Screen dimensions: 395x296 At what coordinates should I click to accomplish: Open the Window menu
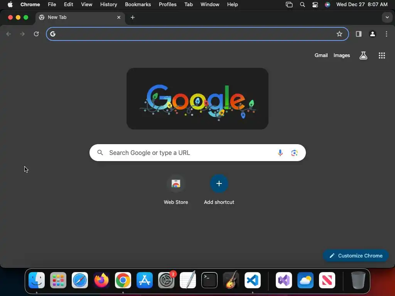[x=210, y=5]
